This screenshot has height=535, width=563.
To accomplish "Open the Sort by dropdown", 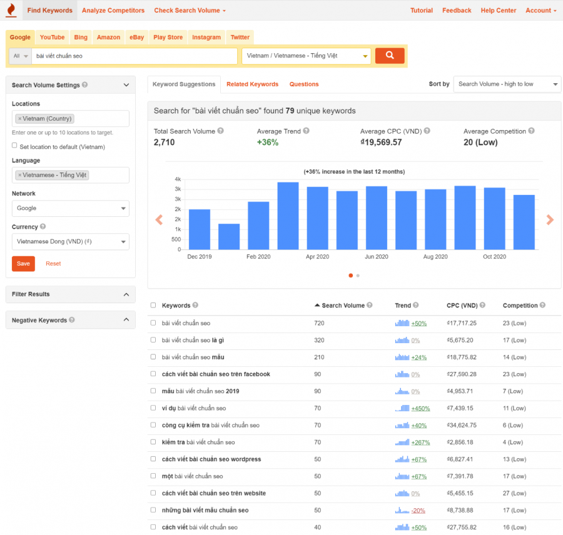I will point(507,84).
